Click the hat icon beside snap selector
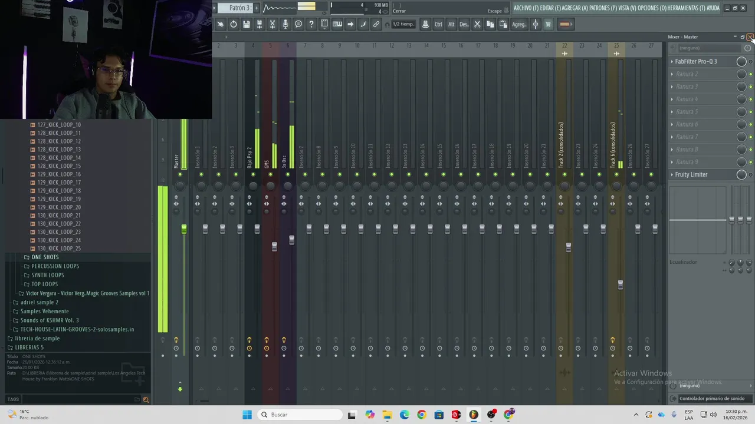The height and width of the screenshot is (424, 755). point(425,24)
